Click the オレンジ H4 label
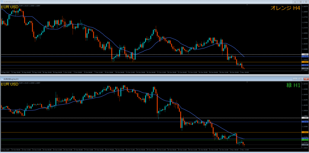Image resolution: width=309 pixels, height=153 pixels. coord(286,8)
